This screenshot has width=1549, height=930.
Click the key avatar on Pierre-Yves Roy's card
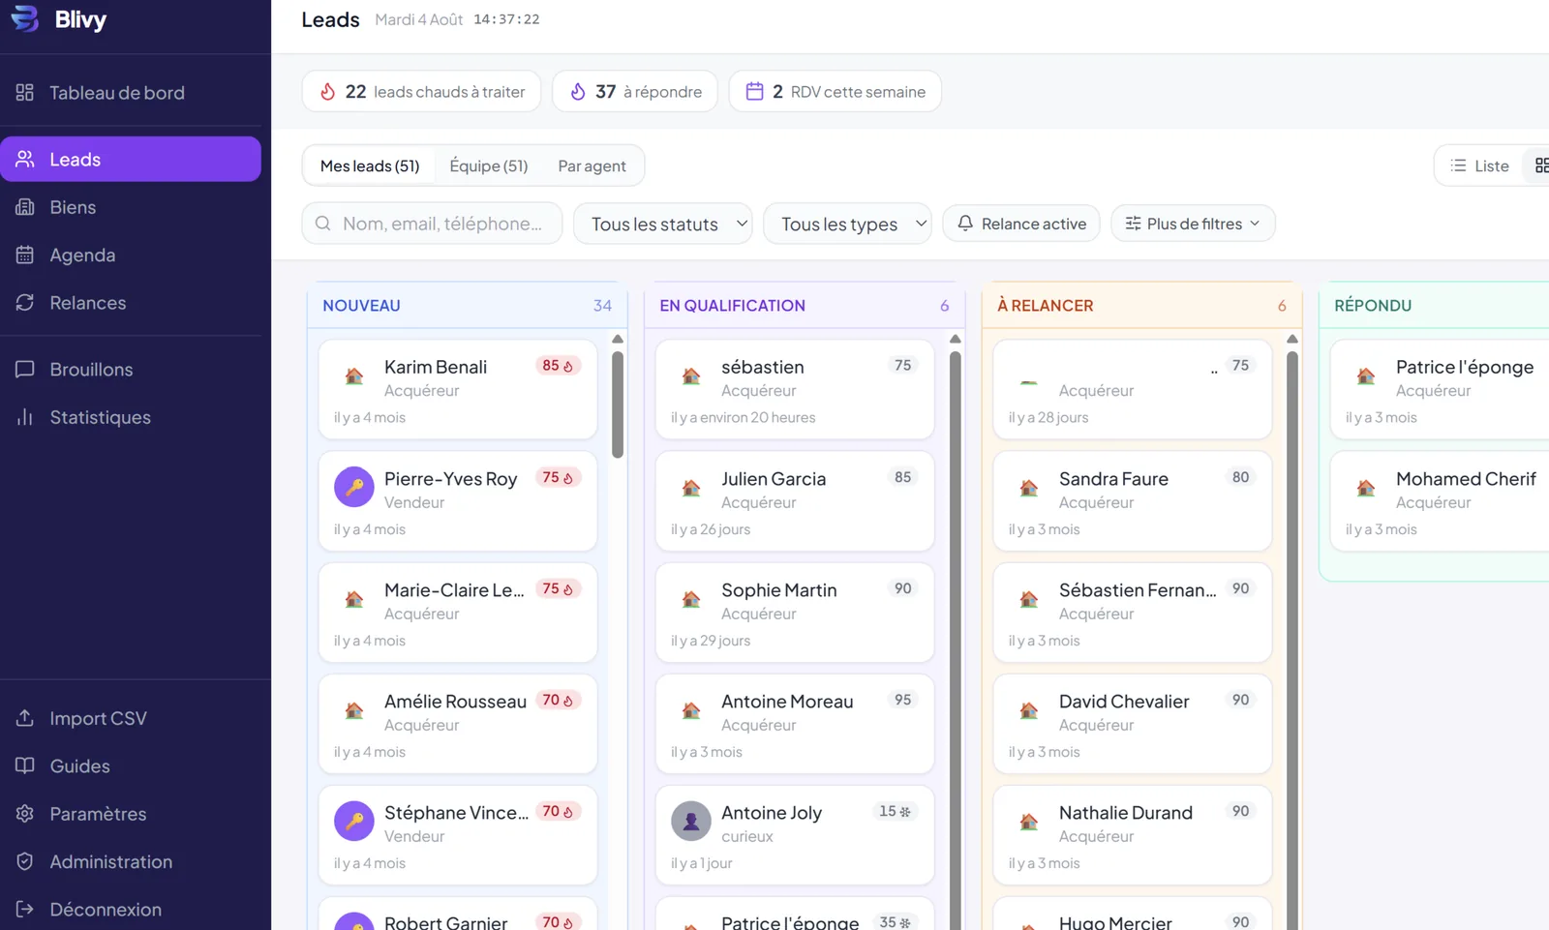click(x=354, y=487)
